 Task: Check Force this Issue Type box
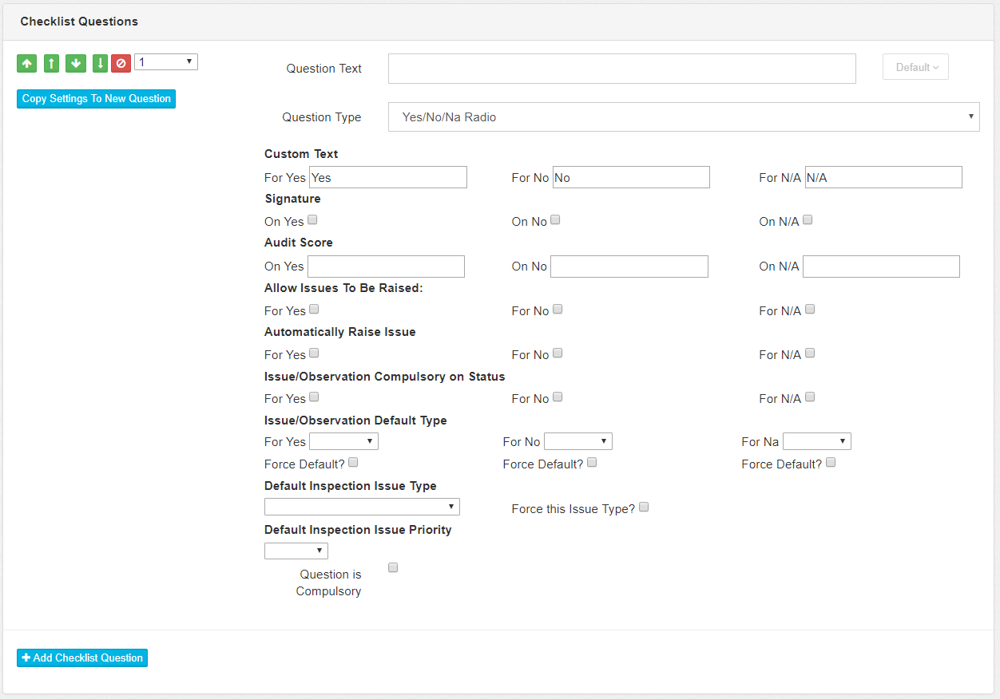pos(644,507)
